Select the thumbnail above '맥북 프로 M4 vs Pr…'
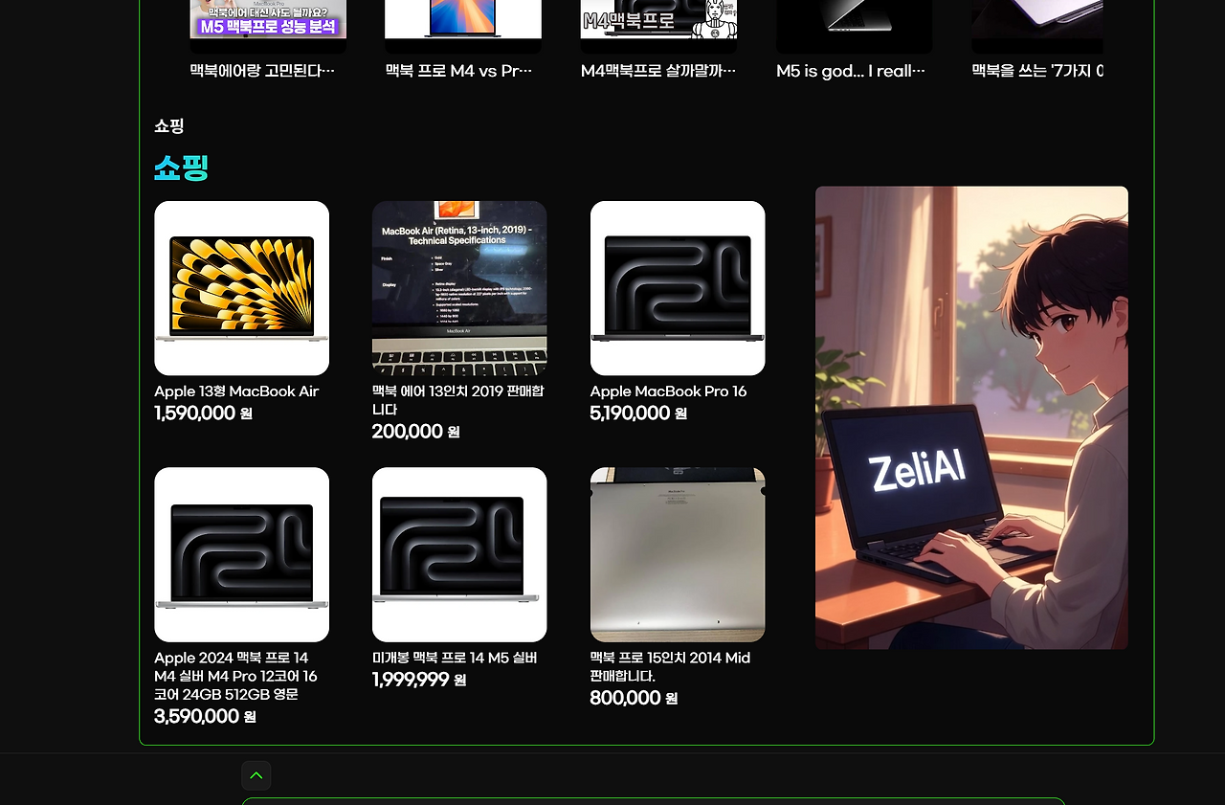 point(463,27)
